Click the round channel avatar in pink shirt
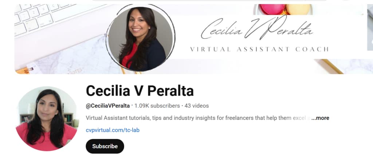Viewport: 373px width, 162px height. [47, 119]
